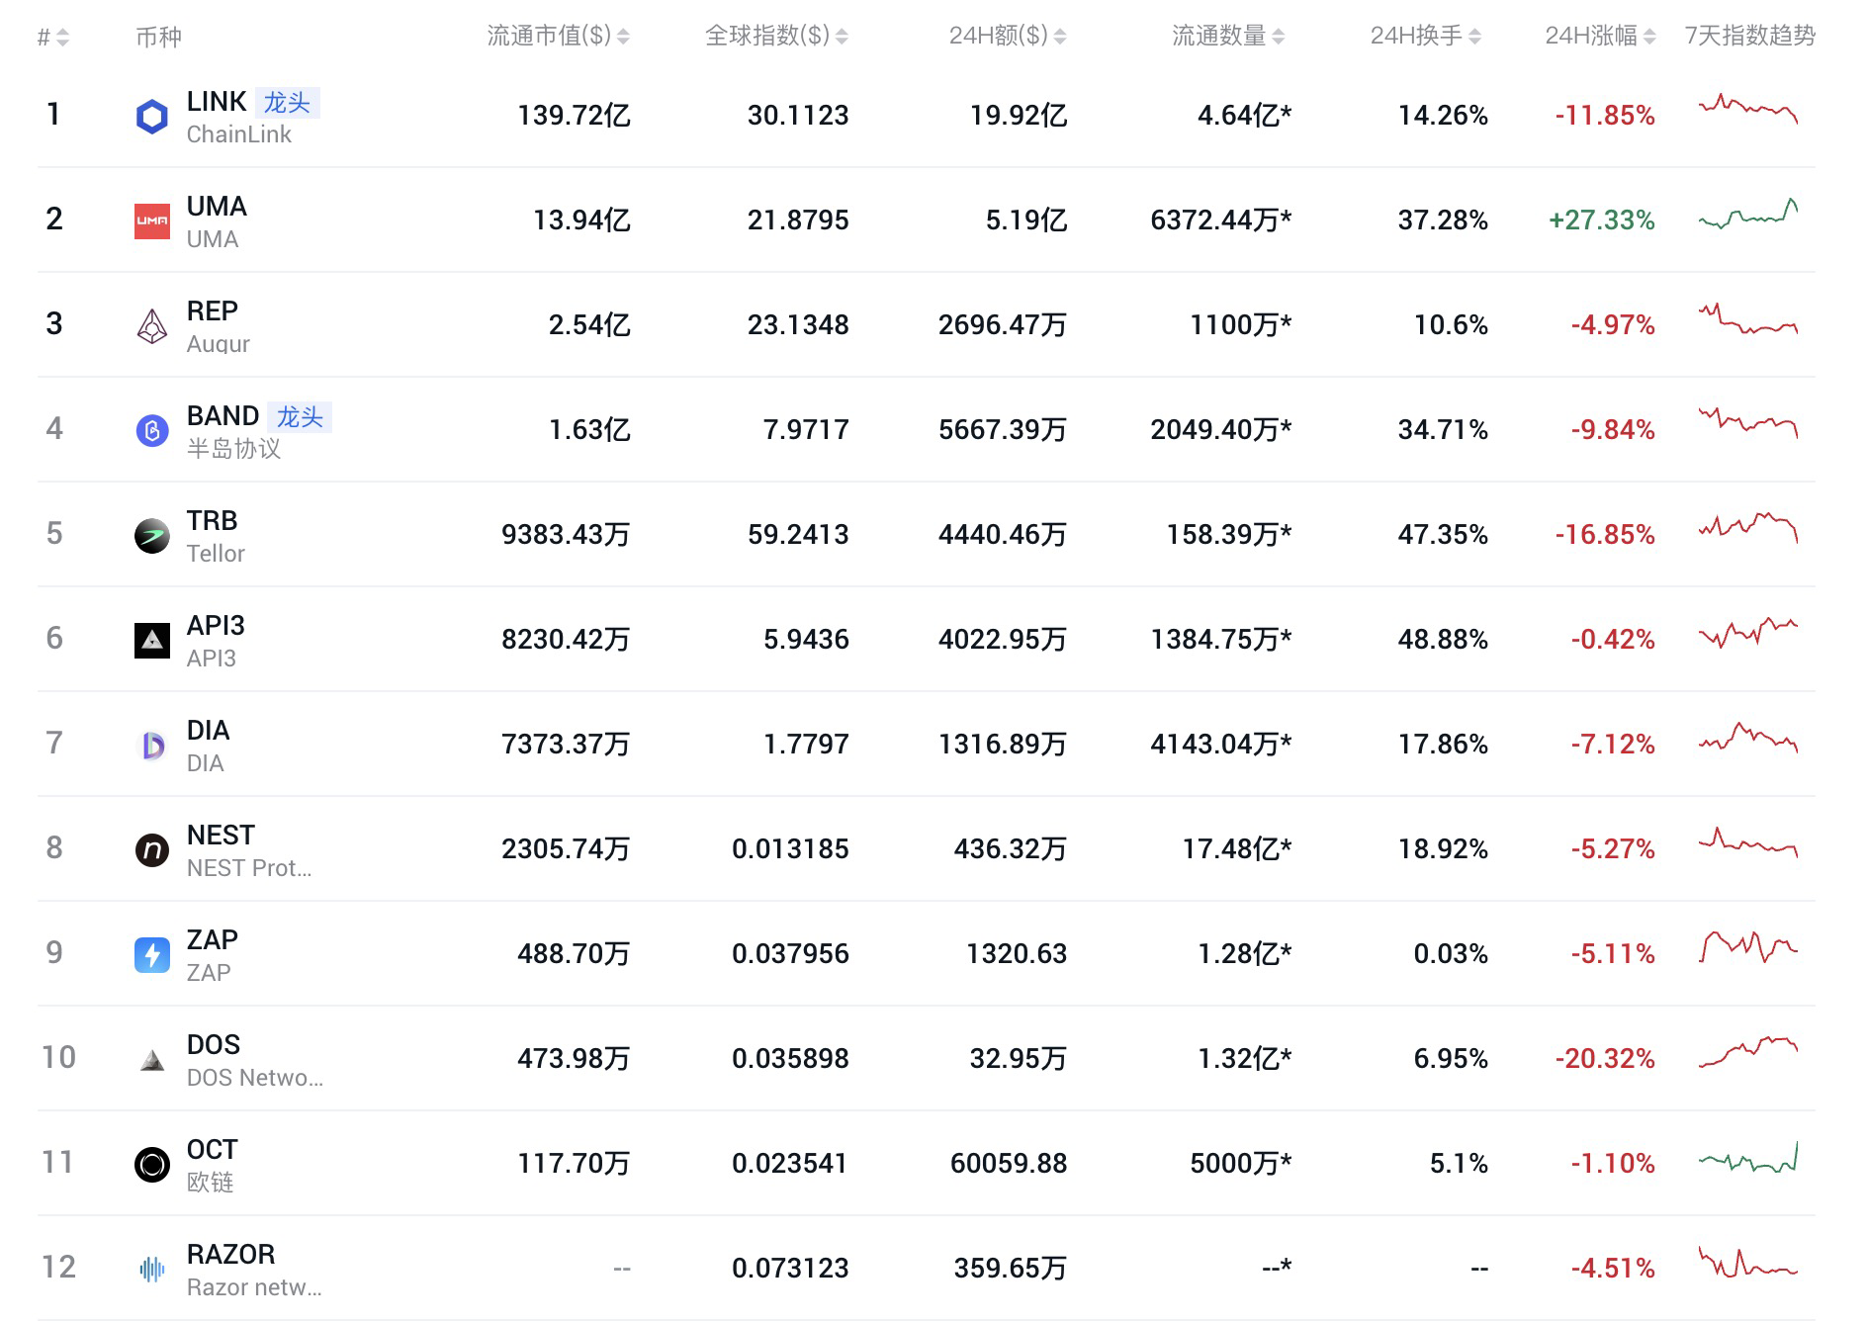View UMA green 7-day trend sparkline
The width and height of the screenshot is (1867, 1323).
[1748, 214]
